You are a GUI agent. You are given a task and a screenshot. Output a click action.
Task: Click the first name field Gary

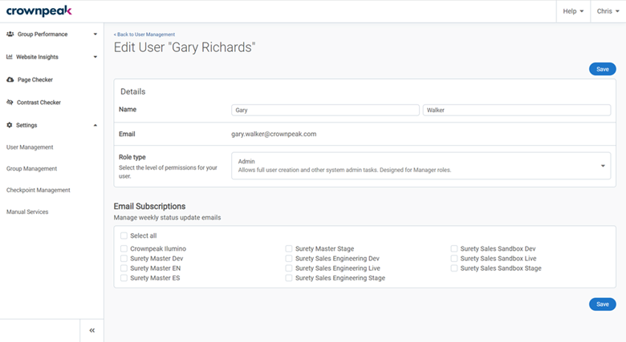[325, 110]
